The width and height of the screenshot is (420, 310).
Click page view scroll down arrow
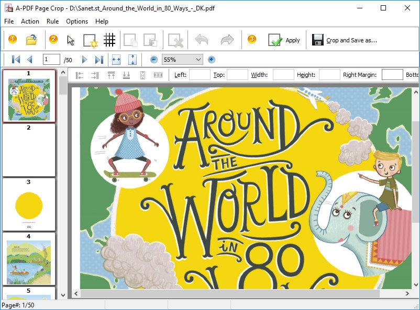416,285
